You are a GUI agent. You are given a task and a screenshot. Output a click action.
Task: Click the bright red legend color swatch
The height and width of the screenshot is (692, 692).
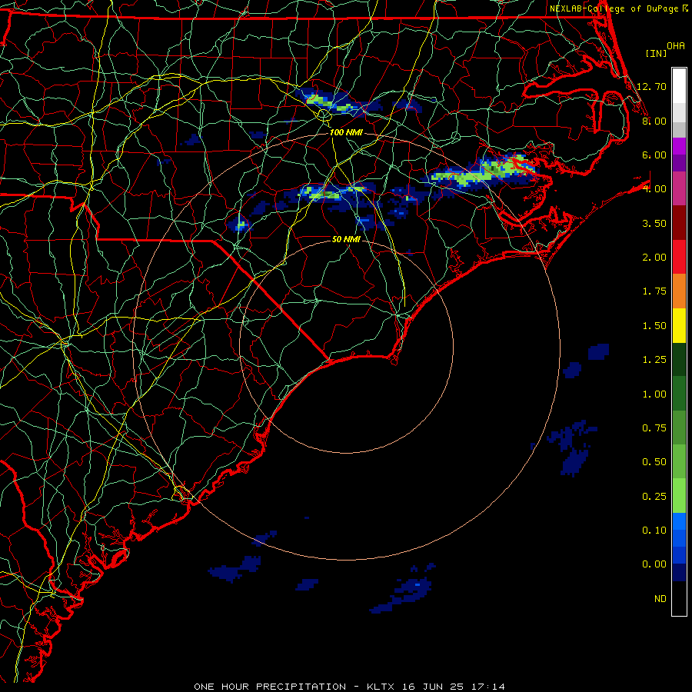679,258
